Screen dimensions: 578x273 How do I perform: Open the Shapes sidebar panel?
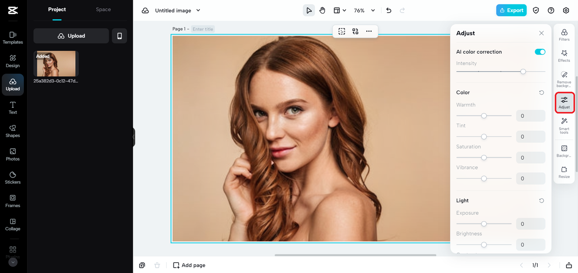(13, 131)
